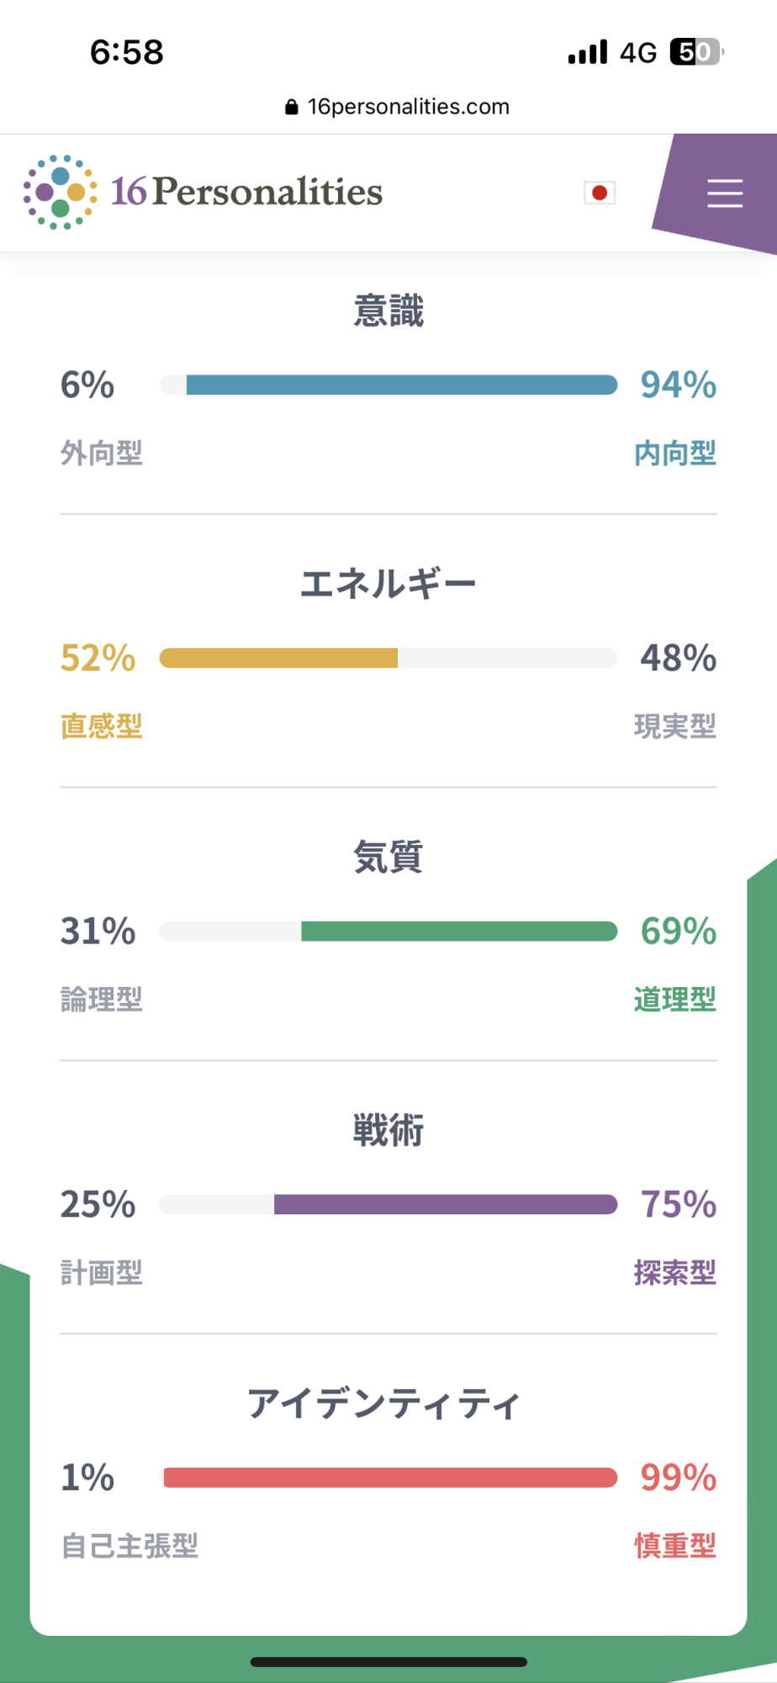Tap the cellular signal bars icon

pyautogui.click(x=587, y=52)
